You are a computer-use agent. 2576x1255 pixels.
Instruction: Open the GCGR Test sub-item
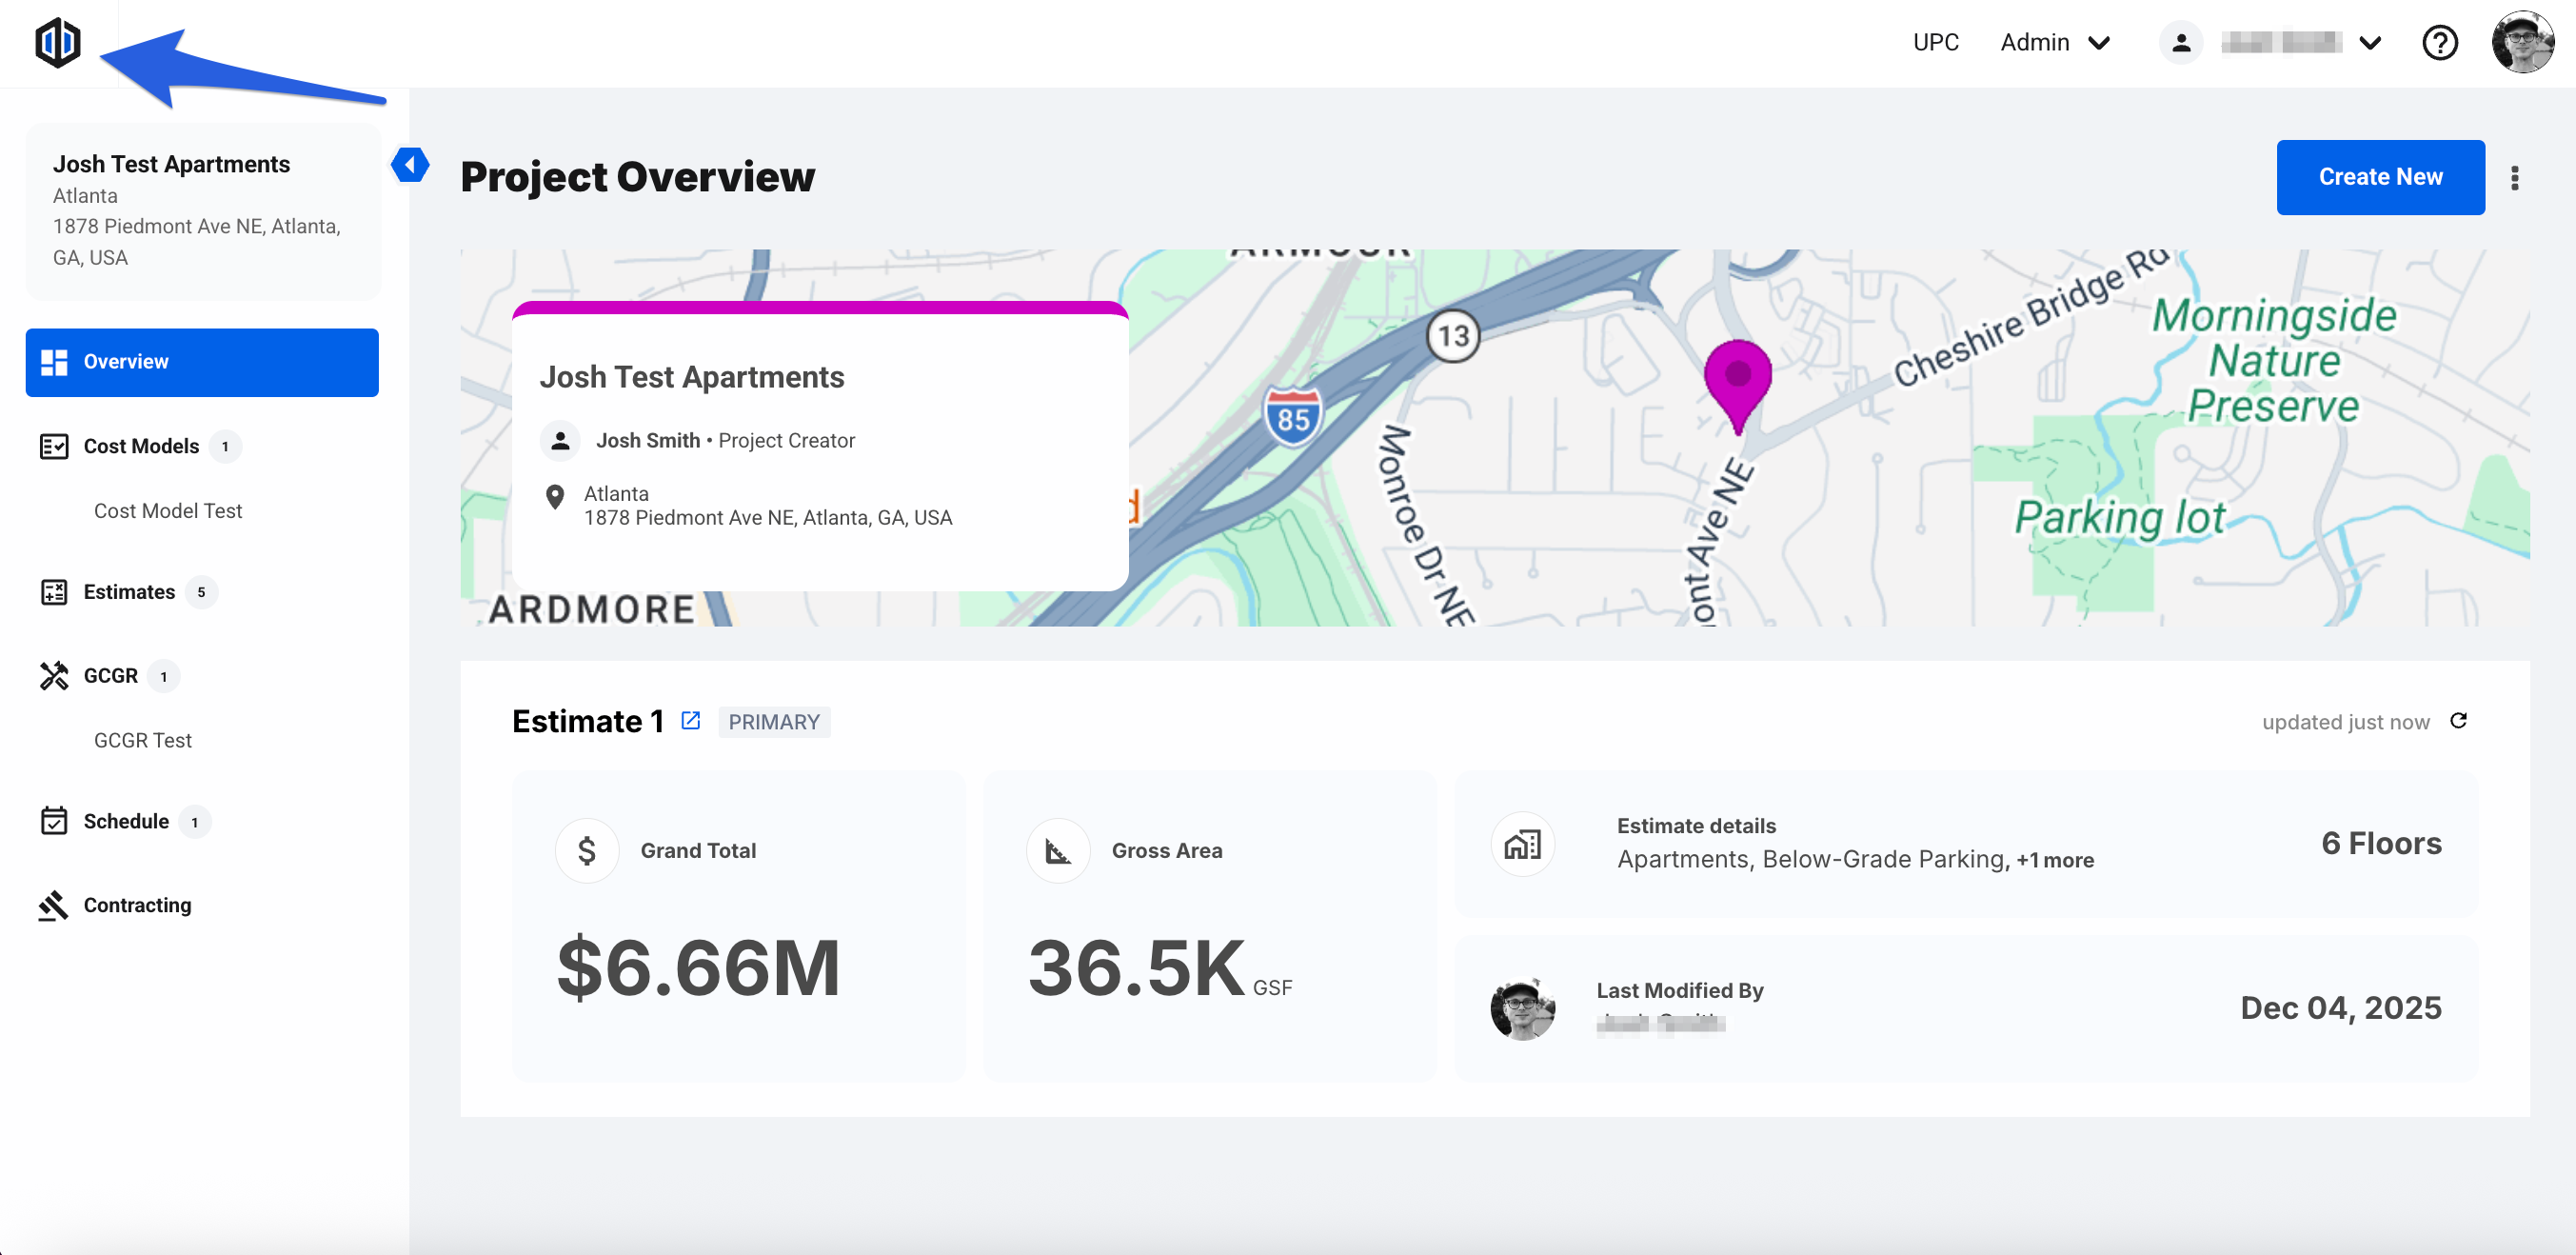[x=143, y=740]
